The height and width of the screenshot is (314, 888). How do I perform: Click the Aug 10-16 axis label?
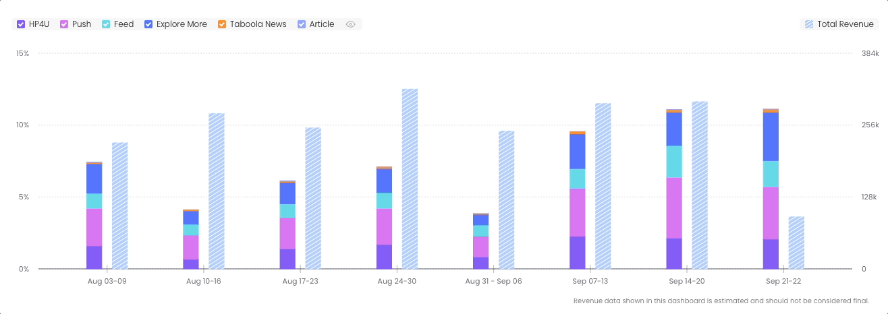tap(204, 281)
